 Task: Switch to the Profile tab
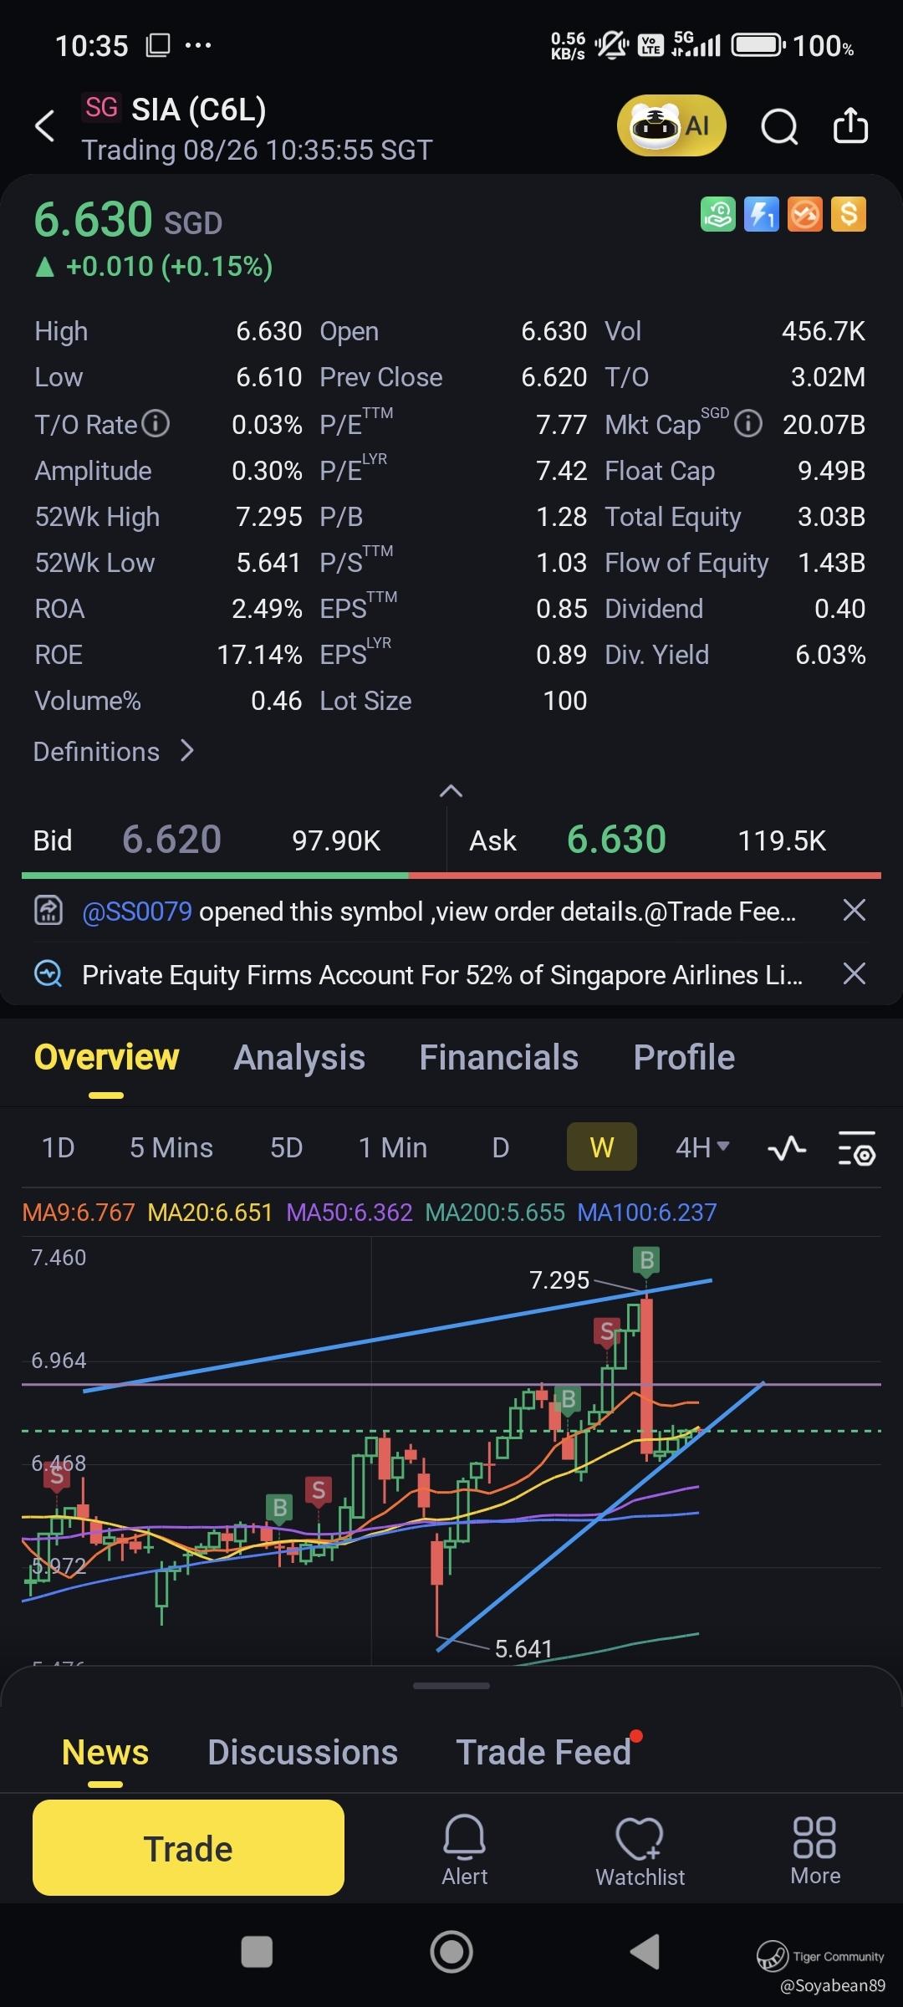coord(684,1058)
